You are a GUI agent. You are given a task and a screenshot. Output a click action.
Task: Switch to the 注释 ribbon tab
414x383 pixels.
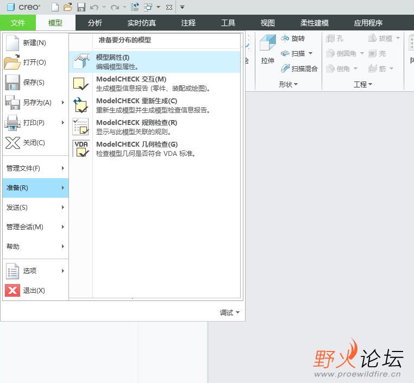[x=189, y=23]
